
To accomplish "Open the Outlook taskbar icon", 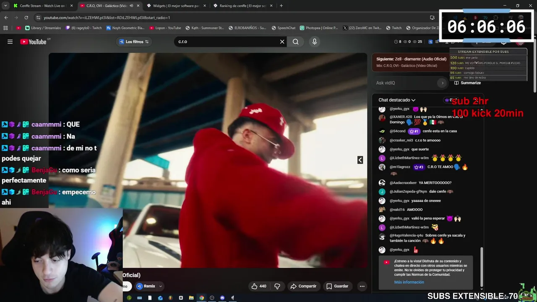I will (x=160, y=298).
